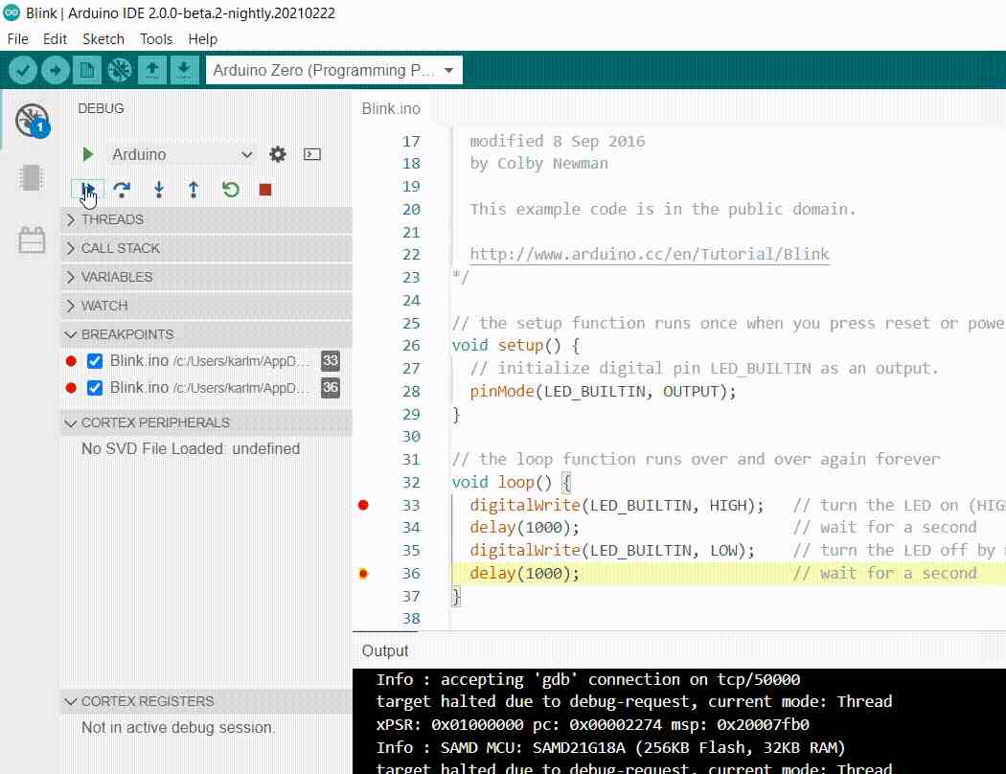Click the Upload sketch arrow icon
Screen dimensions: 1006x774
point(56,70)
